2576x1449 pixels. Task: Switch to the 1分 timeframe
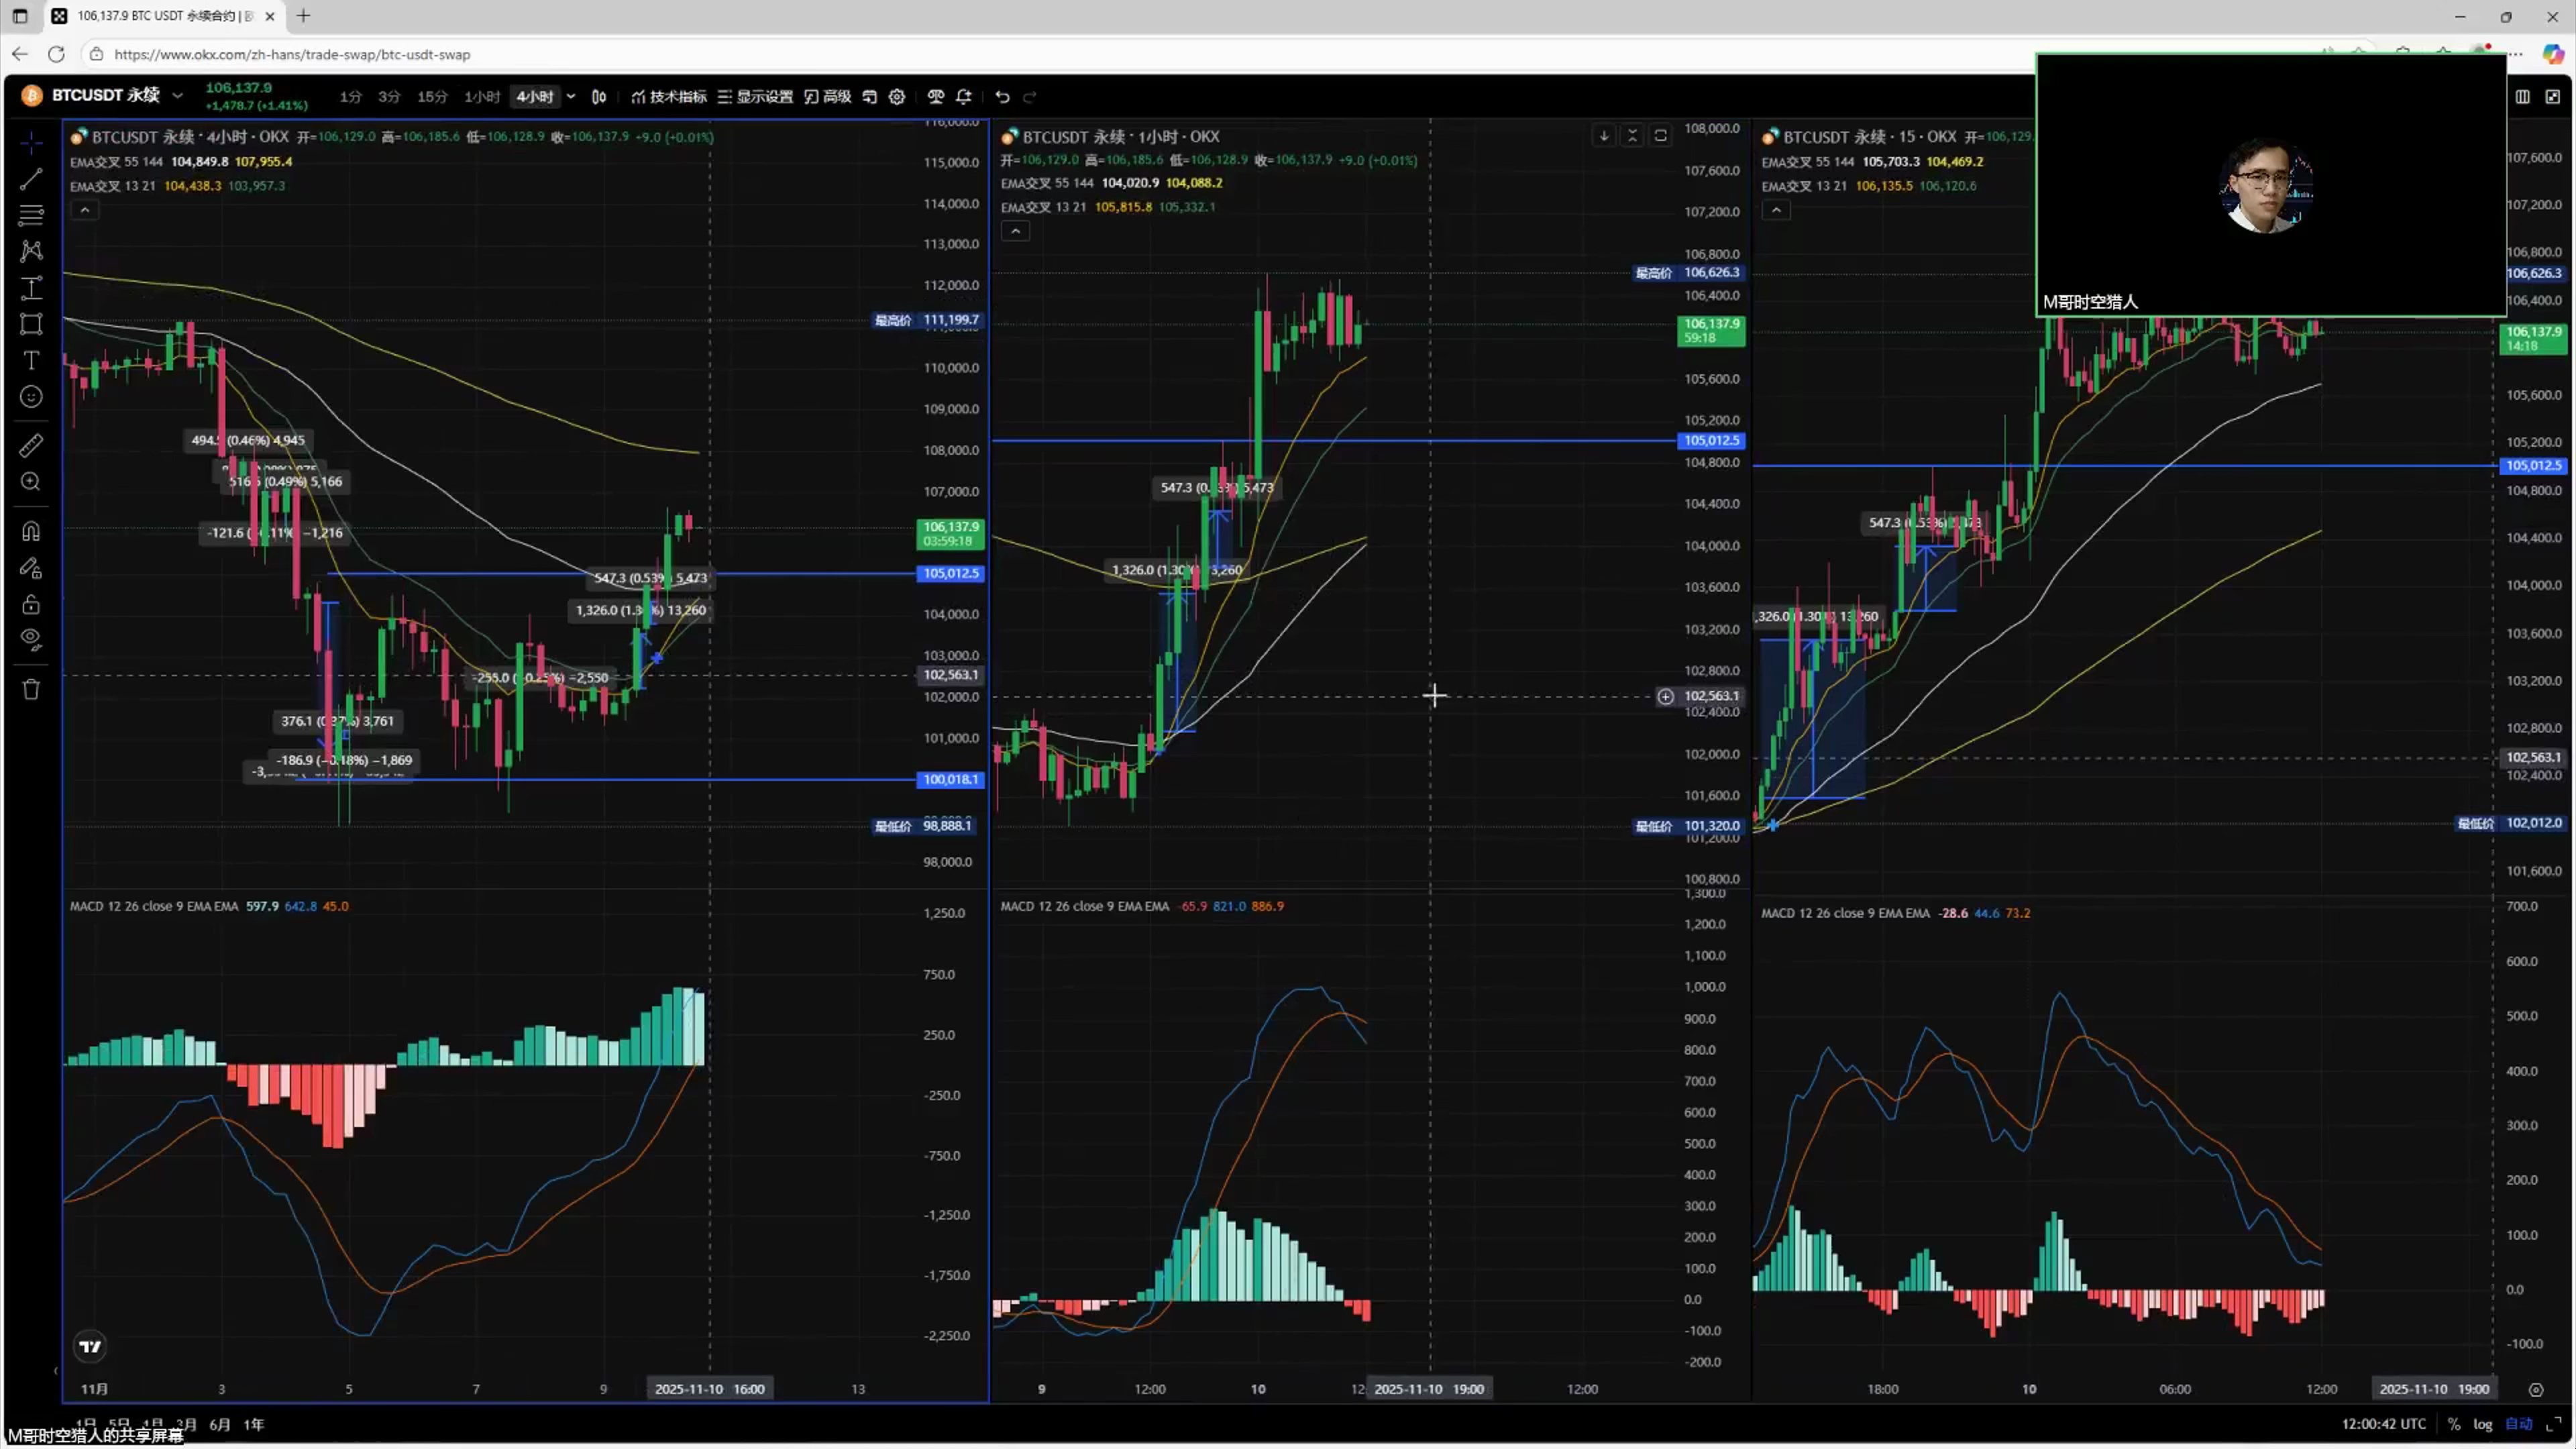point(350,97)
